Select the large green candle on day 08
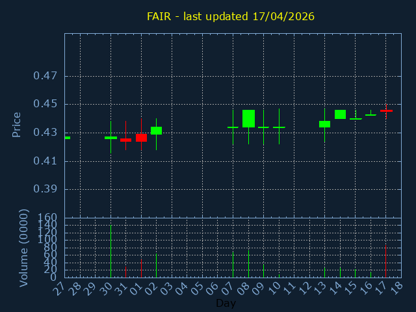The image size is (416, 312). [x=248, y=118]
